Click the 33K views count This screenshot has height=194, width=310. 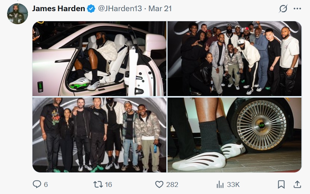233,185
